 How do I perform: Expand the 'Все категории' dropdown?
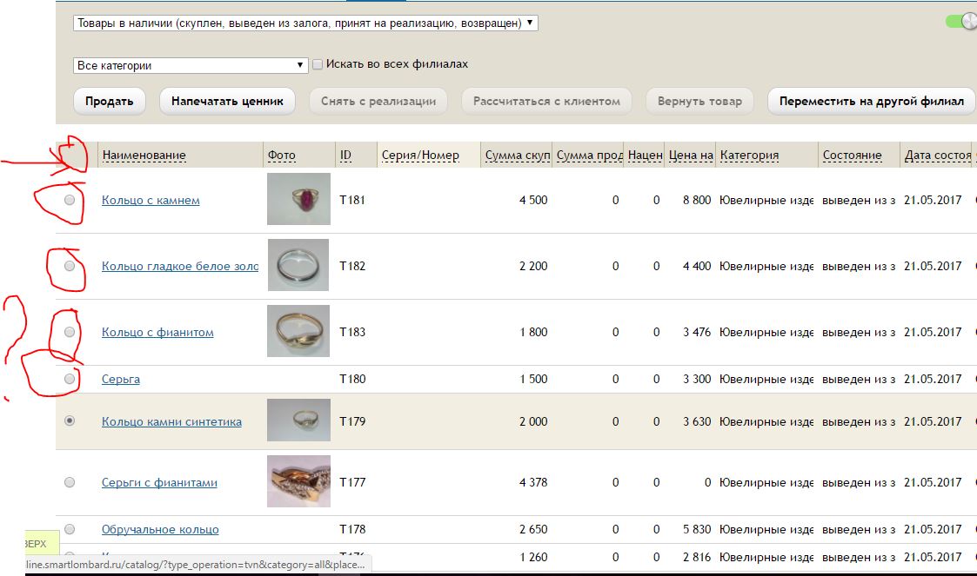coord(191,65)
